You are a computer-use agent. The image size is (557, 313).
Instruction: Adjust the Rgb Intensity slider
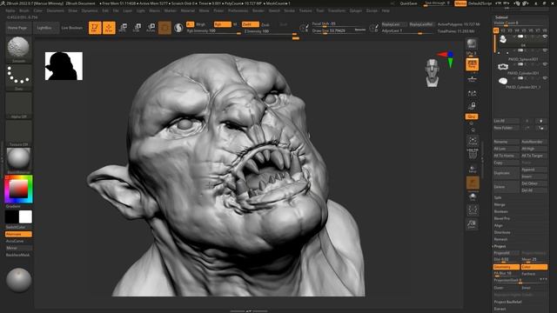point(213,31)
